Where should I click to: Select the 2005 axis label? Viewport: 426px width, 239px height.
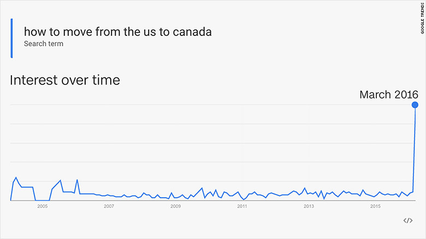coord(43,206)
